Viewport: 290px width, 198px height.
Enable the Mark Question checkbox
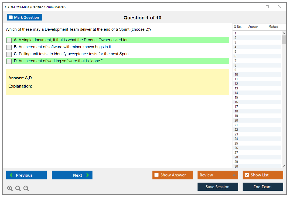11,18
